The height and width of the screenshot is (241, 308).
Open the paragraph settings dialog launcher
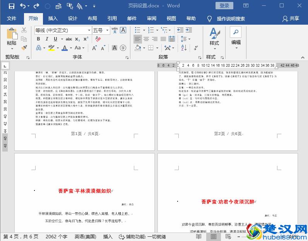[200, 57]
